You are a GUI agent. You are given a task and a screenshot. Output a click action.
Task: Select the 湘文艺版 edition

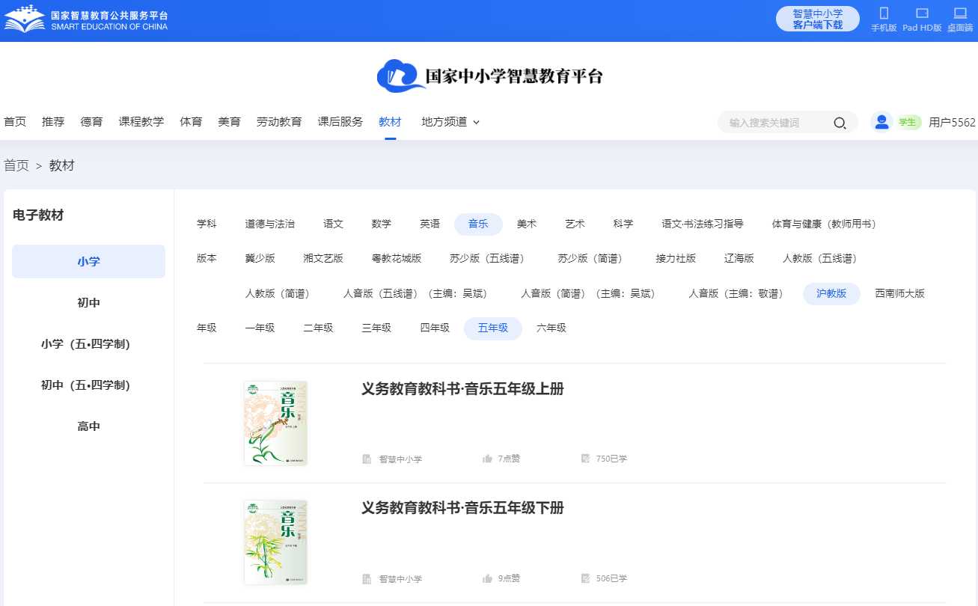(x=323, y=258)
